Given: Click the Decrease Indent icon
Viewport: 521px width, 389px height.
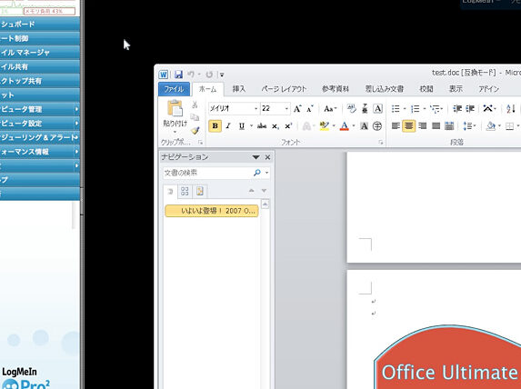Looking at the screenshot, I should [457, 109].
